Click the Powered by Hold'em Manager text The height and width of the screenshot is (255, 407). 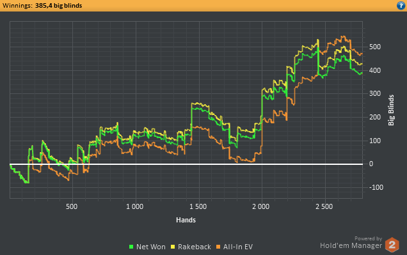[x=351, y=243]
